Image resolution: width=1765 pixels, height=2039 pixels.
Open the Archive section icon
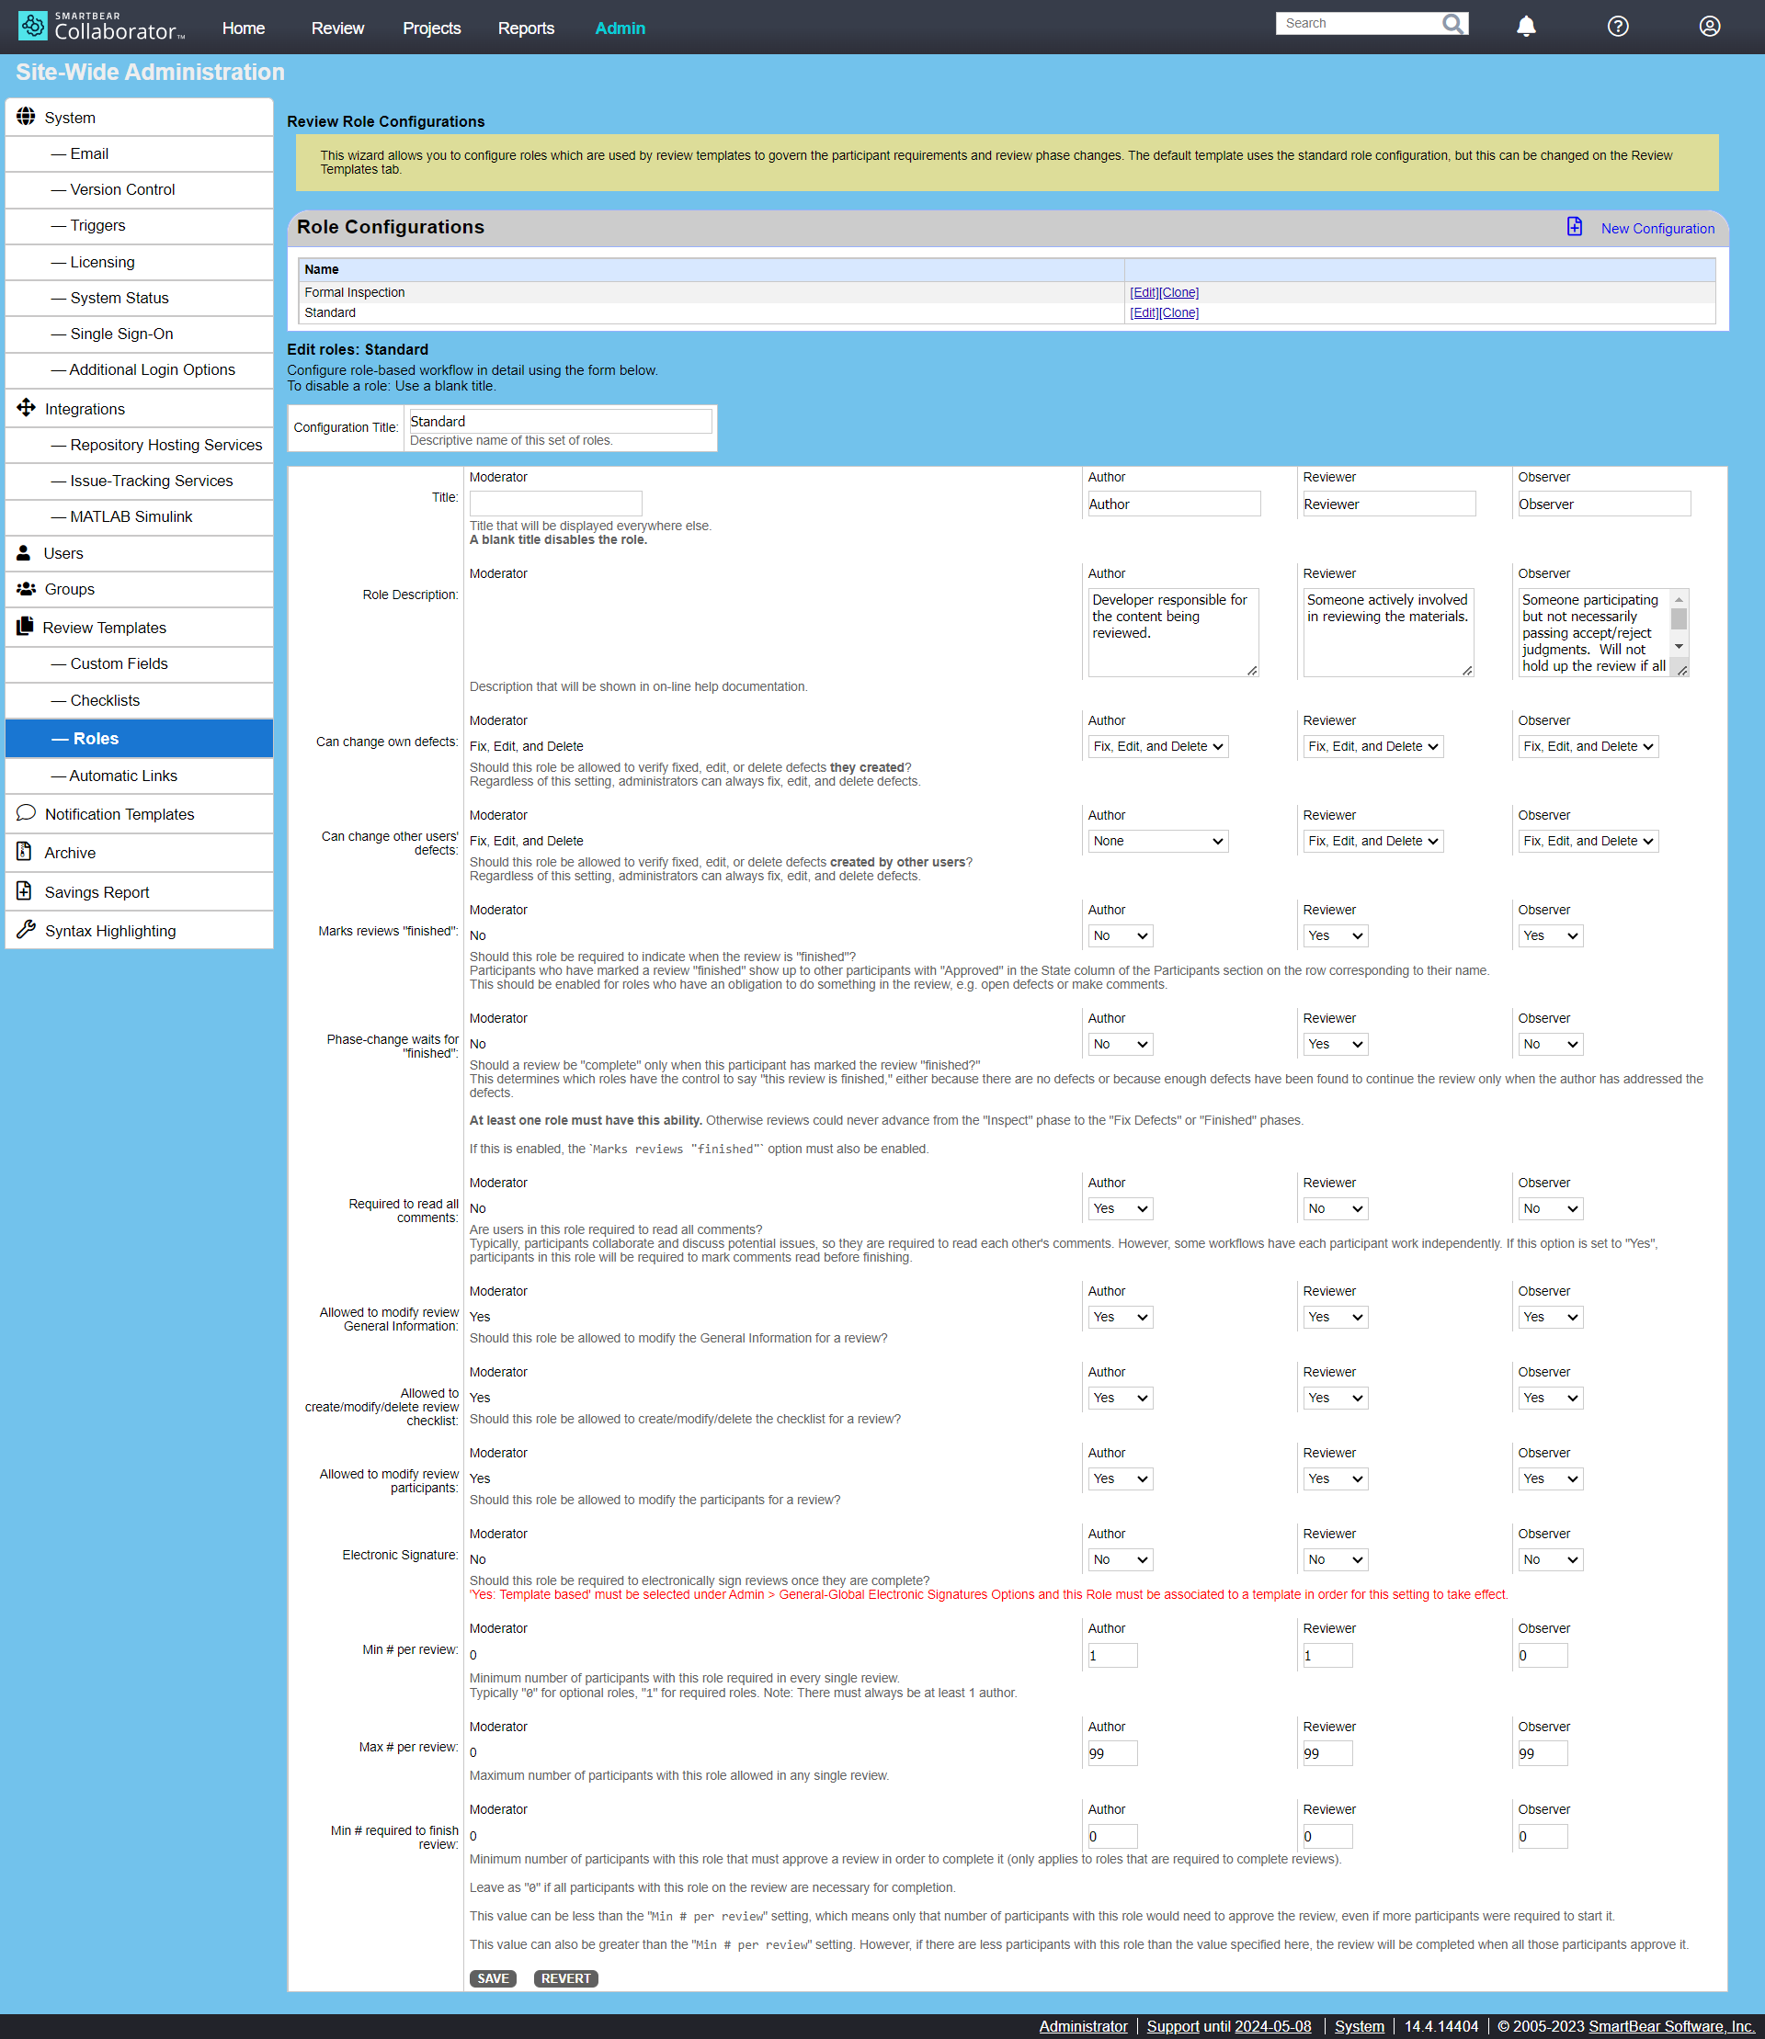click(25, 853)
